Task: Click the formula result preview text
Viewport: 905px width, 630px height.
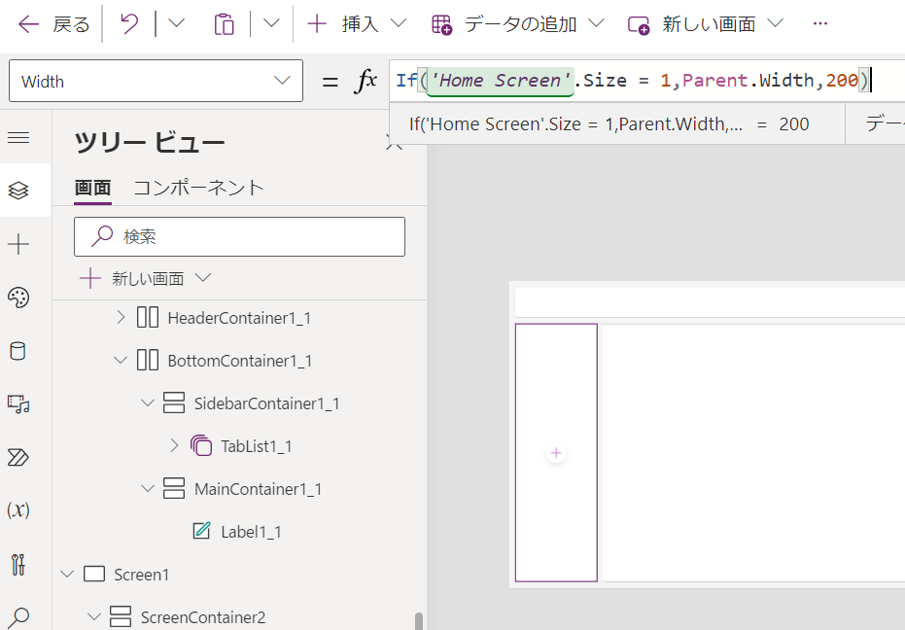Action: [609, 124]
